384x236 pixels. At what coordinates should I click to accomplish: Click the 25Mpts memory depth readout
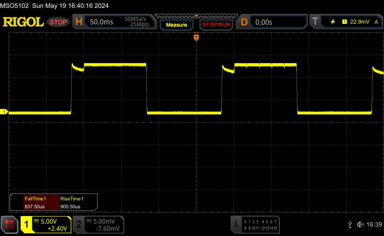tap(139, 24)
